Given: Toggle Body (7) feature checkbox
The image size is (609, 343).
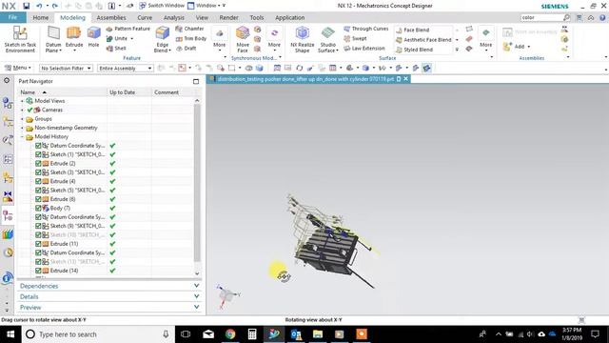Looking at the screenshot, I should click(38, 208).
